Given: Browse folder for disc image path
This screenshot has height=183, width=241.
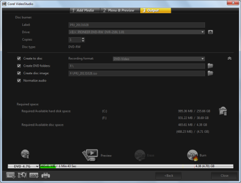Looking at the screenshot, I should tap(210, 73).
